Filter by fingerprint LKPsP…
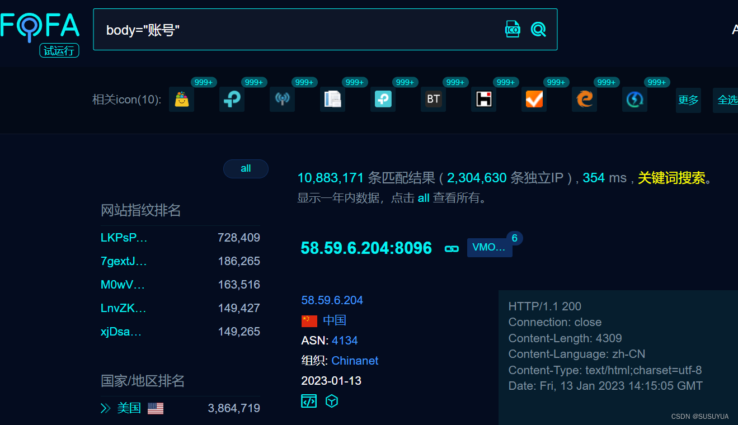 124,238
